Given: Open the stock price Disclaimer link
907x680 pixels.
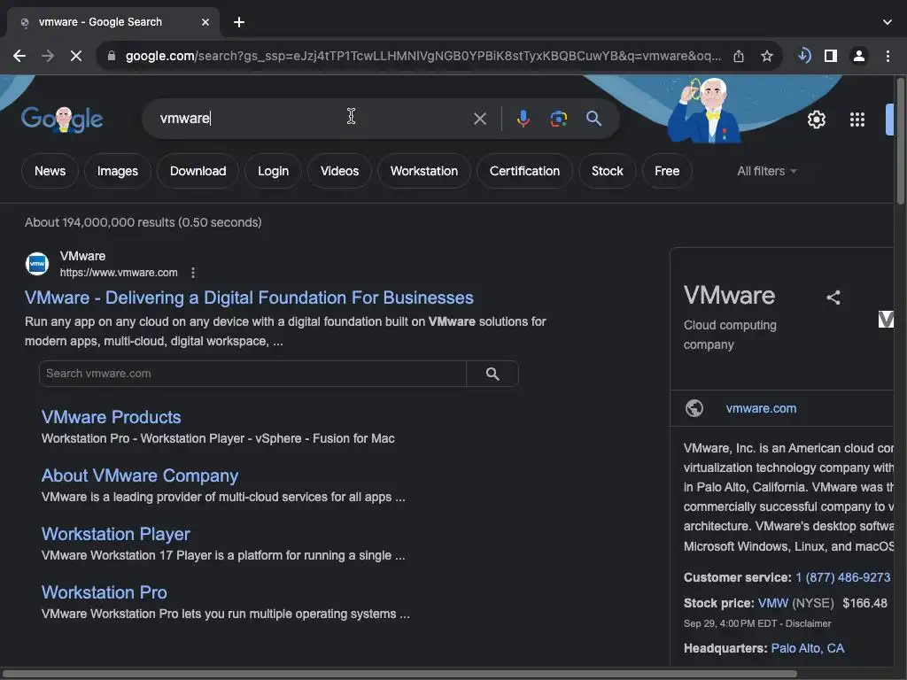Looking at the screenshot, I should [x=808, y=623].
